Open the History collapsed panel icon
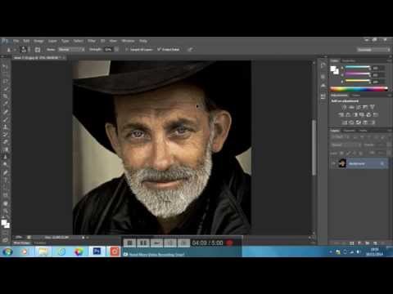The width and height of the screenshot is (393, 294). pos(323,65)
